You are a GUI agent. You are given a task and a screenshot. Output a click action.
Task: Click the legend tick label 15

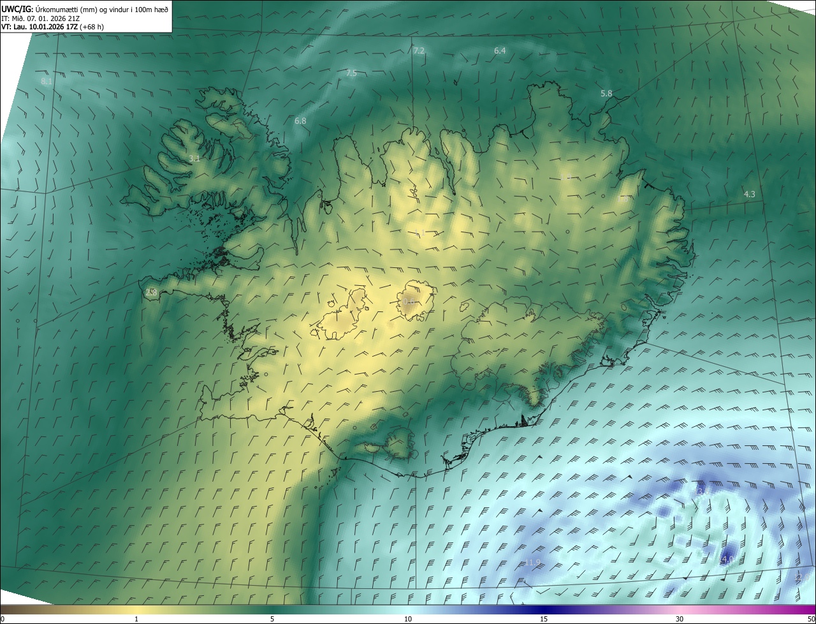tap(544, 619)
